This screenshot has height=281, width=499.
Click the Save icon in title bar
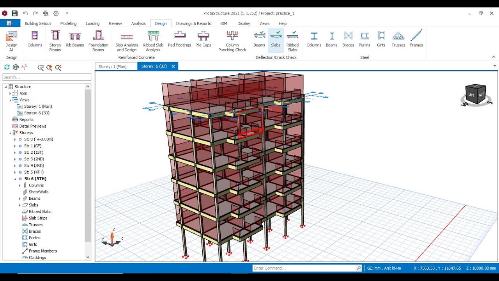tap(15, 13)
